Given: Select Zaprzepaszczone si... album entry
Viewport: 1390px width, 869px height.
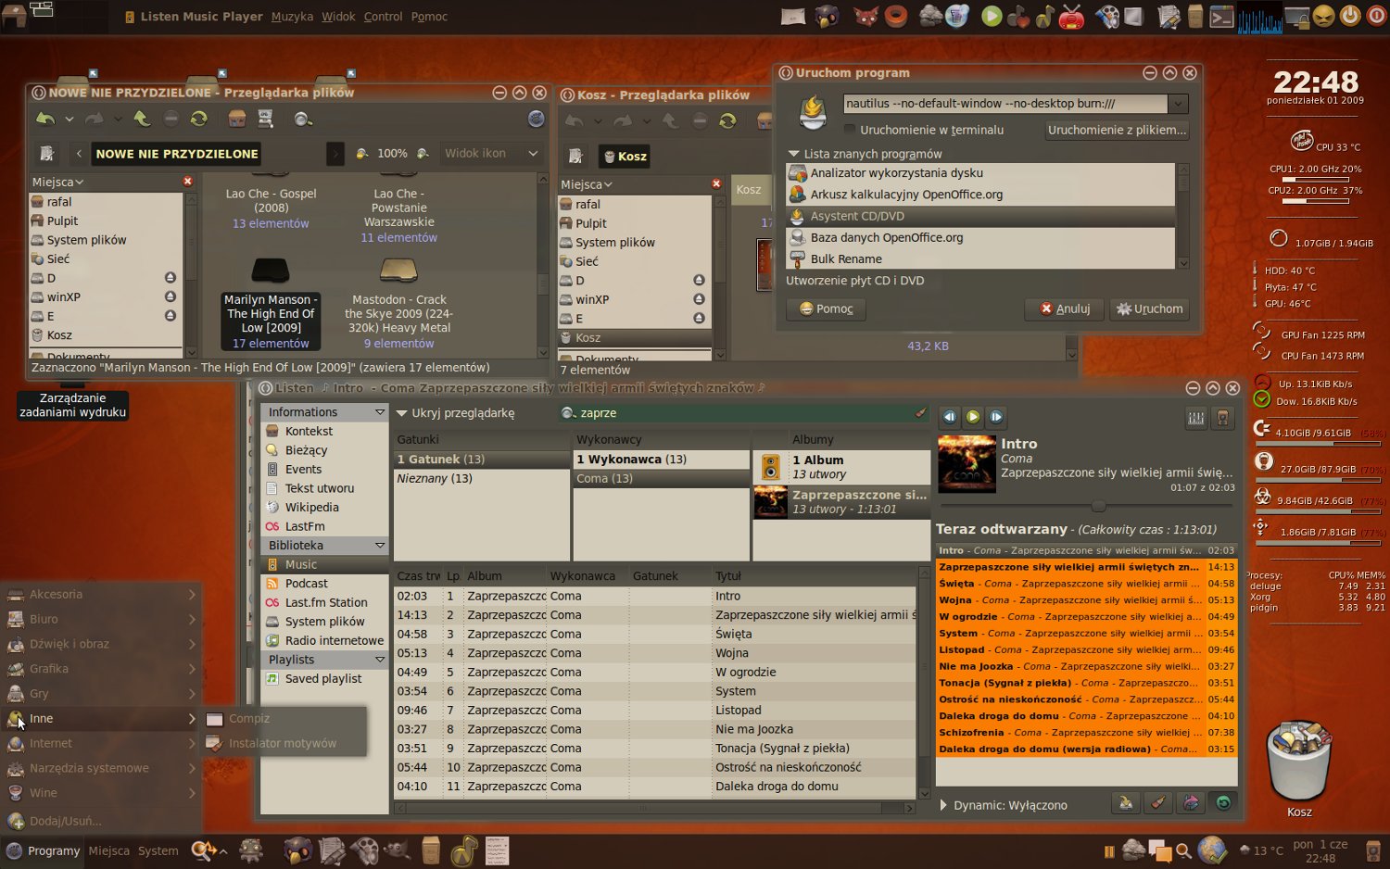Looking at the screenshot, I should point(841,502).
